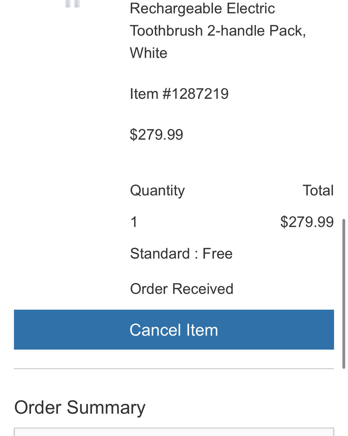
Task: Click the divider line under Cancel Item
Action: [x=174, y=369]
